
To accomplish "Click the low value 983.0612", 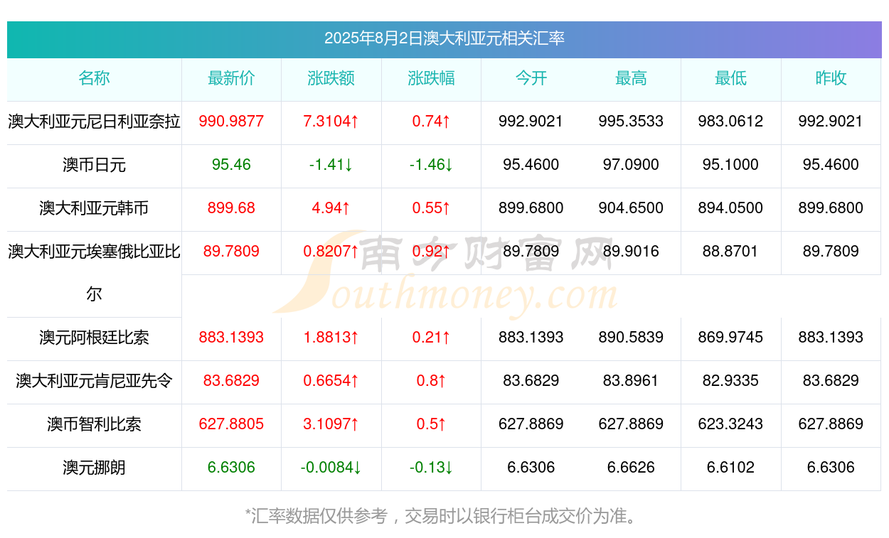I will [x=731, y=122].
